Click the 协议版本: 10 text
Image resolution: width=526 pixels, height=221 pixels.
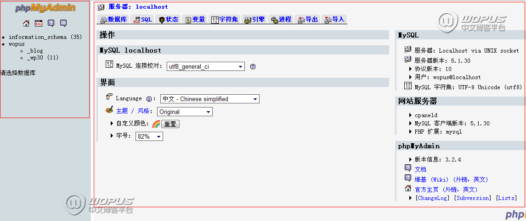click(x=433, y=69)
